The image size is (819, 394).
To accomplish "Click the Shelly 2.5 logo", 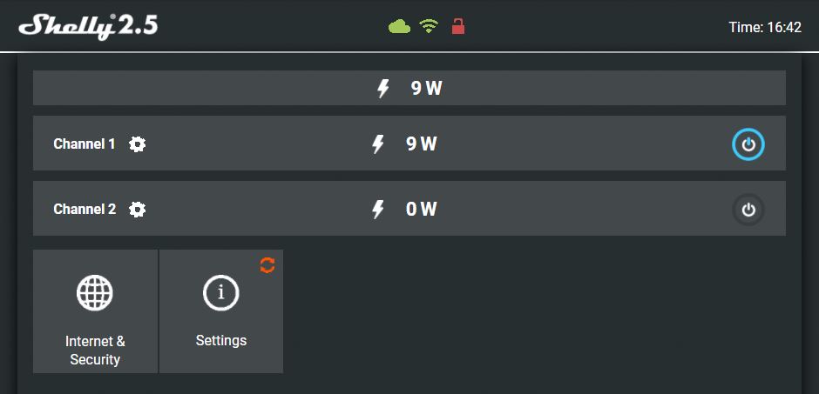I will pyautogui.click(x=88, y=27).
